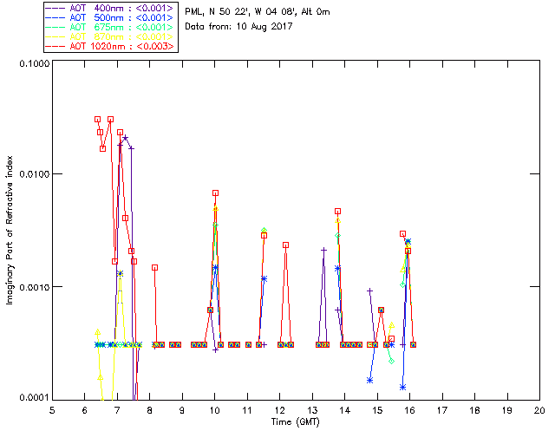Click the red square peak just after 12 GMT
Viewport: 555px width, 444px height.
tap(285, 245)
